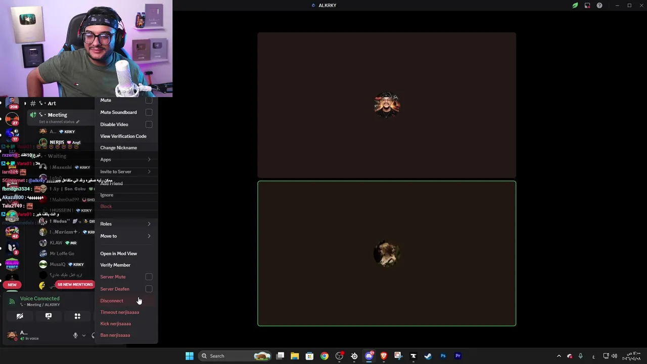Focus the upper participant video tile
Image resolution: width=647 pixels, height=364 pixels.
point(387,105)
